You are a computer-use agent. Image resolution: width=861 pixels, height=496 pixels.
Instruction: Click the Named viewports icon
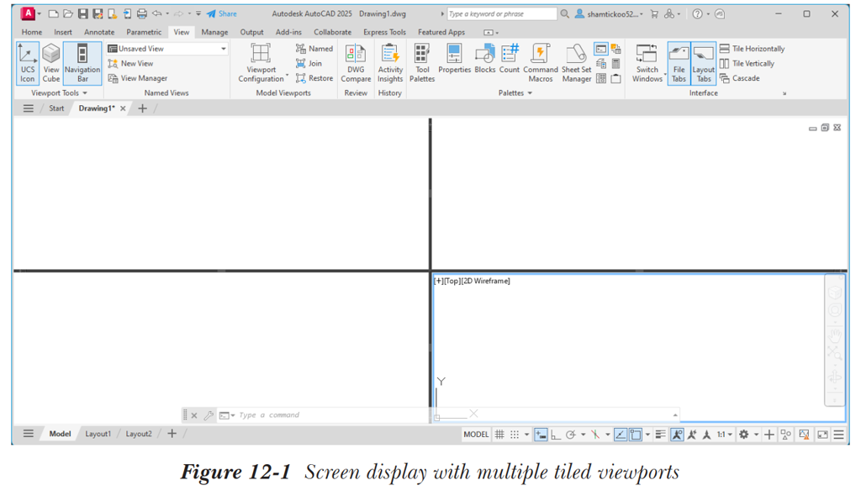click(x=301, y=48)
